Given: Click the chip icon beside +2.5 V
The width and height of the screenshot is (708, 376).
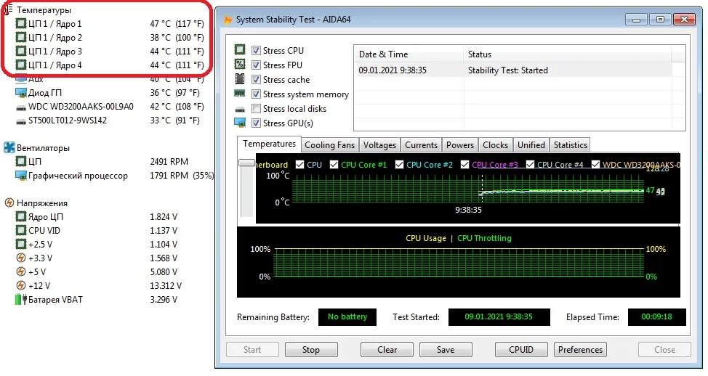Looking at the screenshot, I should pos(21,244).
